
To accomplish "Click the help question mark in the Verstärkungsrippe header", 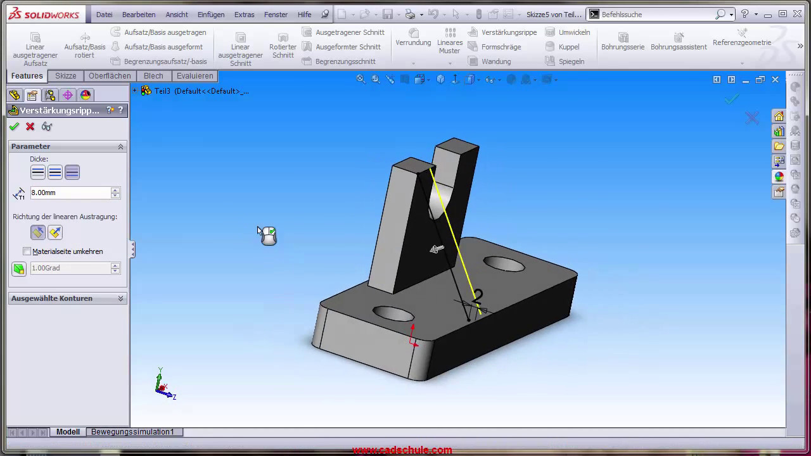I will point(120,110).
